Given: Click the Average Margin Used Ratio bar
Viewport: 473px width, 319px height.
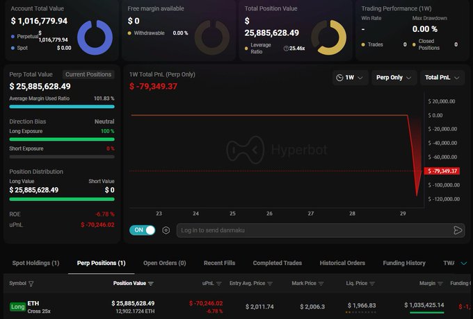Looking at the screenshot, I should [x=62, y=106].
